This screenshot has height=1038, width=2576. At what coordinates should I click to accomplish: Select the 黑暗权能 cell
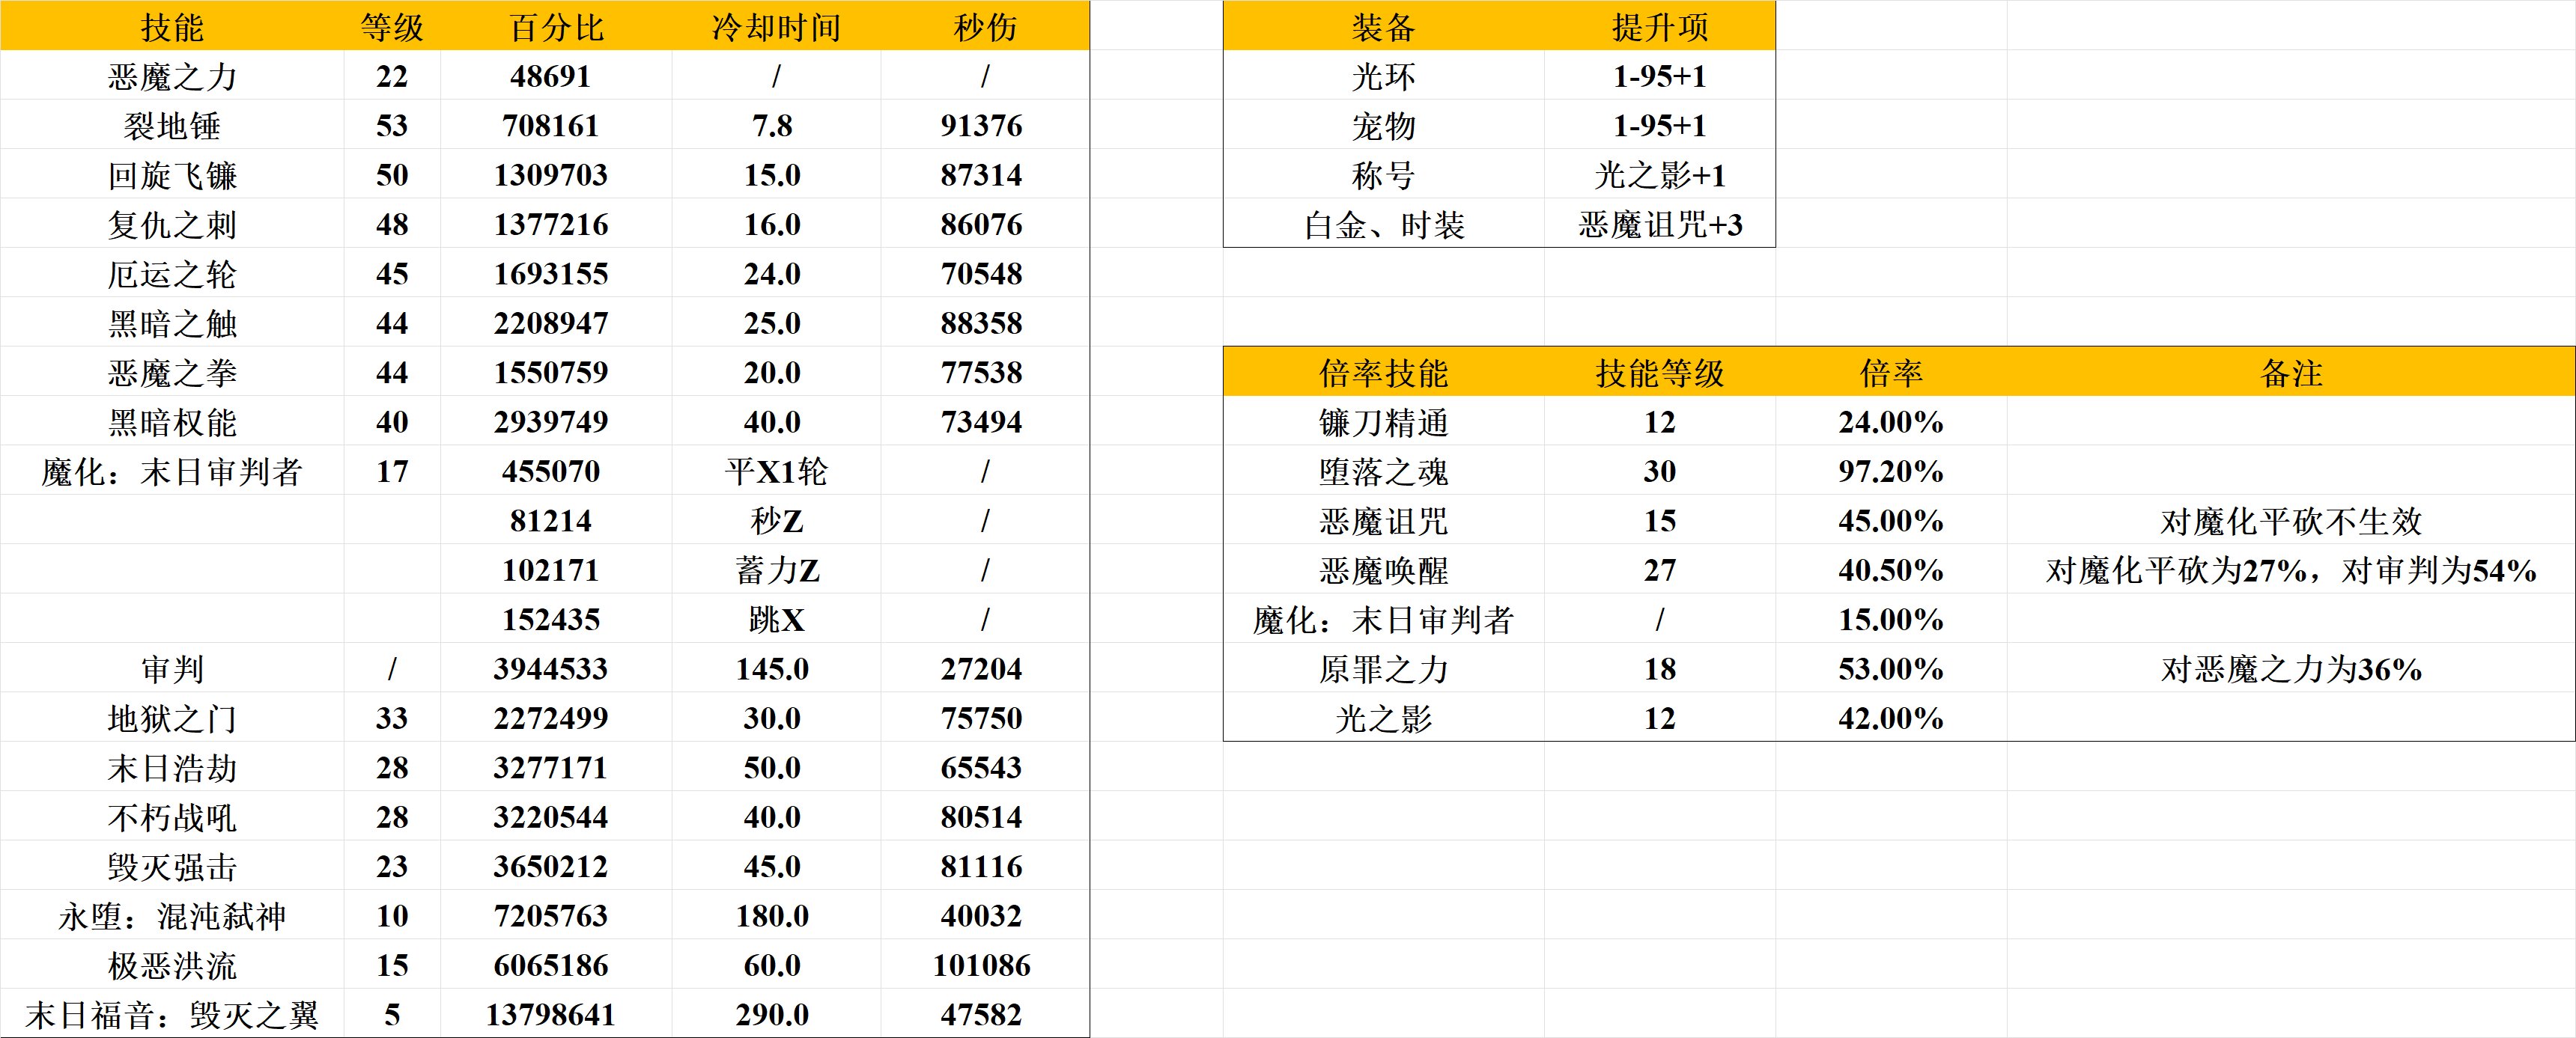(172, 421)
